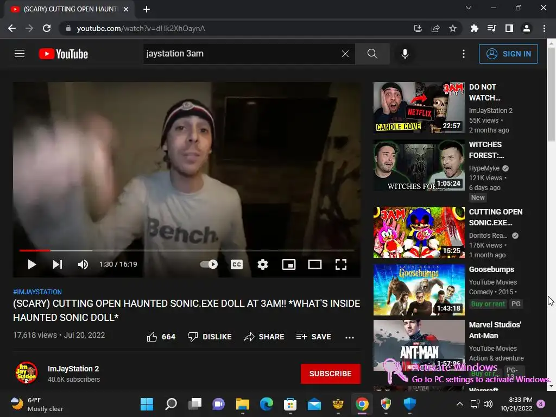Open the Windows Start menu
This screenshot has width=556, height=417.
click(x=147, y=404)
